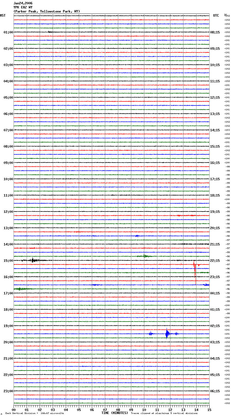The width and height of the screenshot is (231, 417).
Task: Click the black event burst on 15:00 trace
Action: (33, 260)
